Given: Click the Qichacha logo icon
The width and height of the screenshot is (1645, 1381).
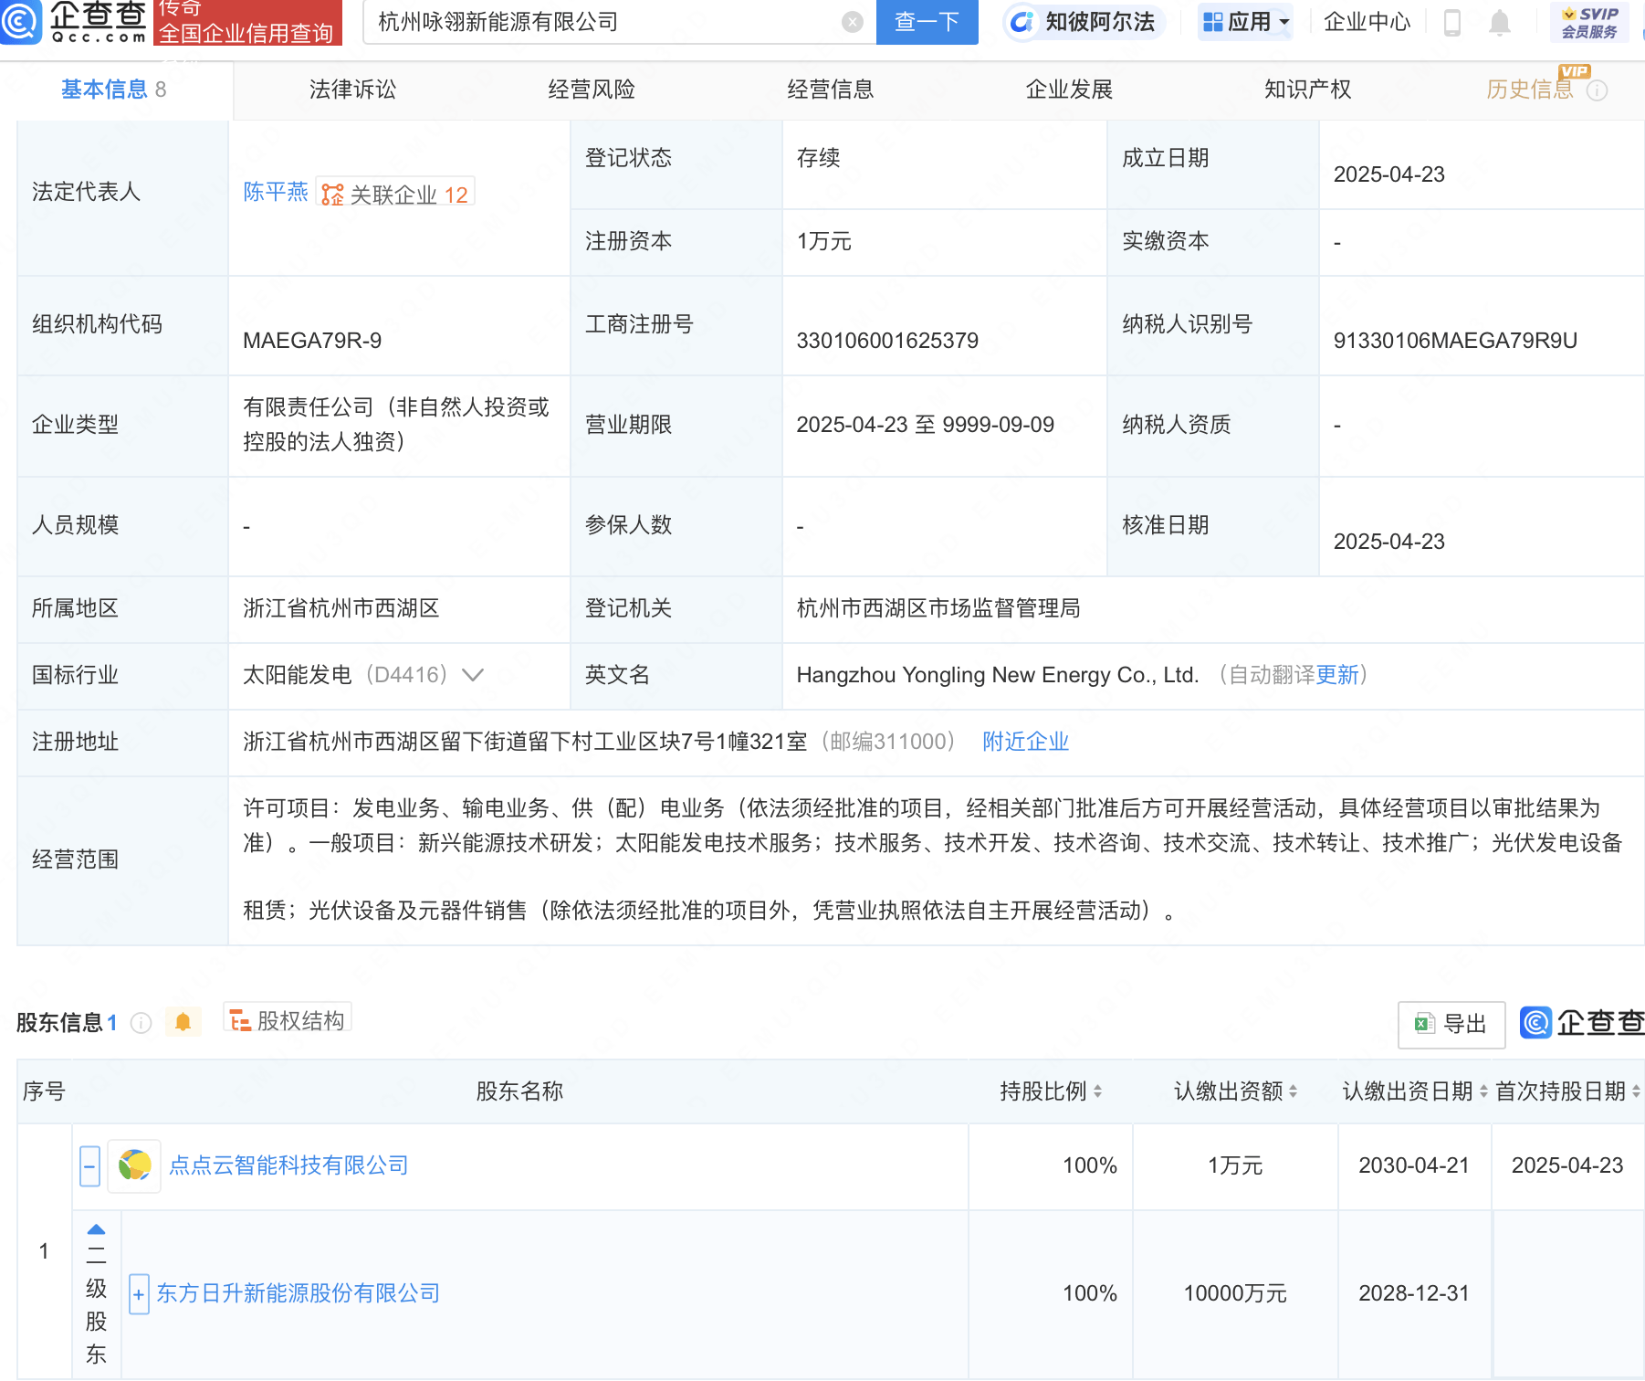Looking at the screenshot, I should [20, 22].
